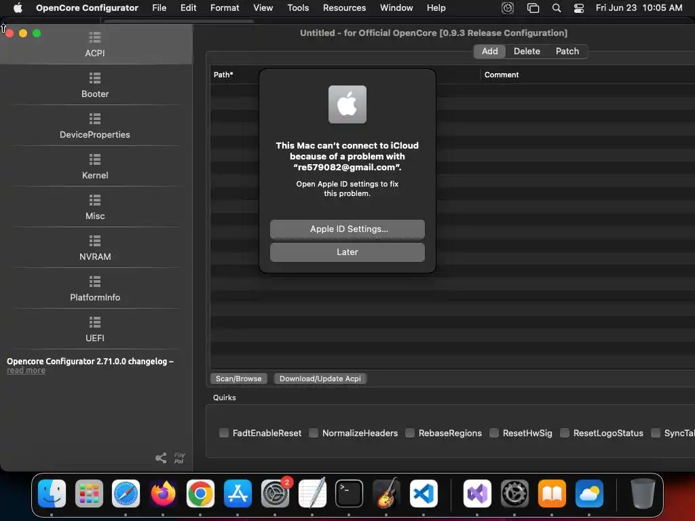
Task: Click the Scan/Browse button
Action: 238,379
